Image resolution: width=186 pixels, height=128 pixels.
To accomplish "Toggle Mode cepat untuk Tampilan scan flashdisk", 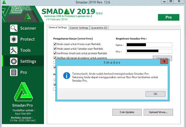I will coord(55,49).
